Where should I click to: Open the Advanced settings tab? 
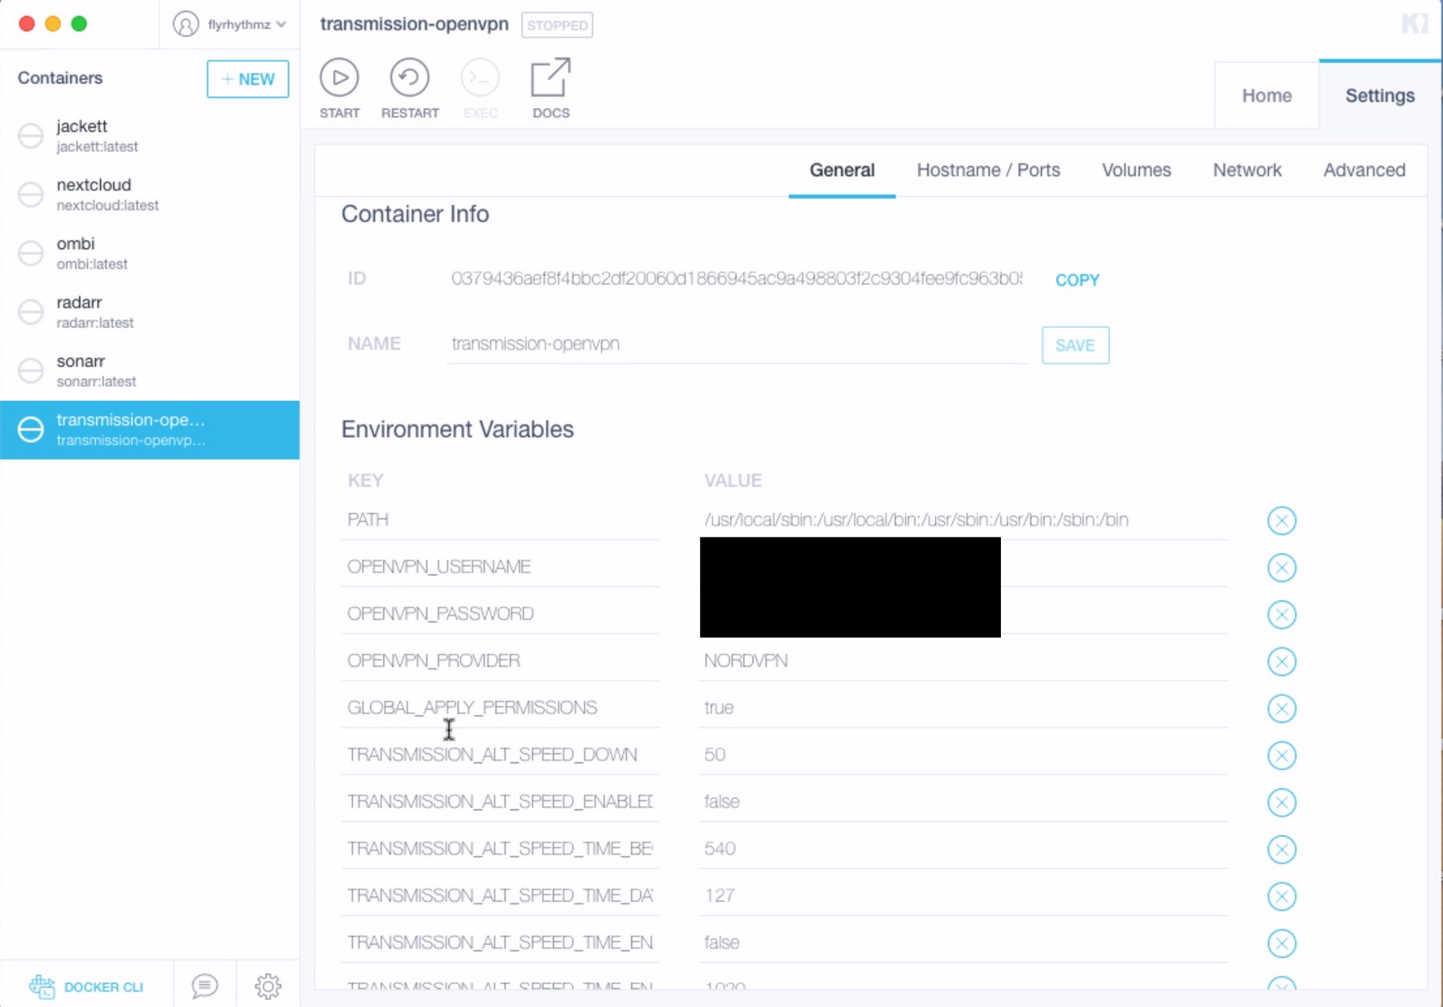[x=1364, y=170]
